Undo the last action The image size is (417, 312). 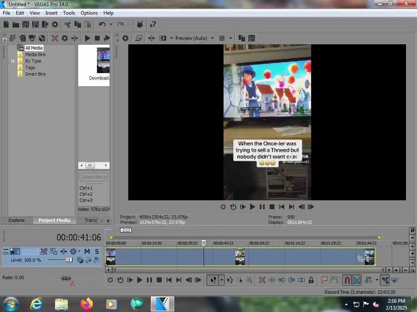pyautogui.click(x=102, y=24)
